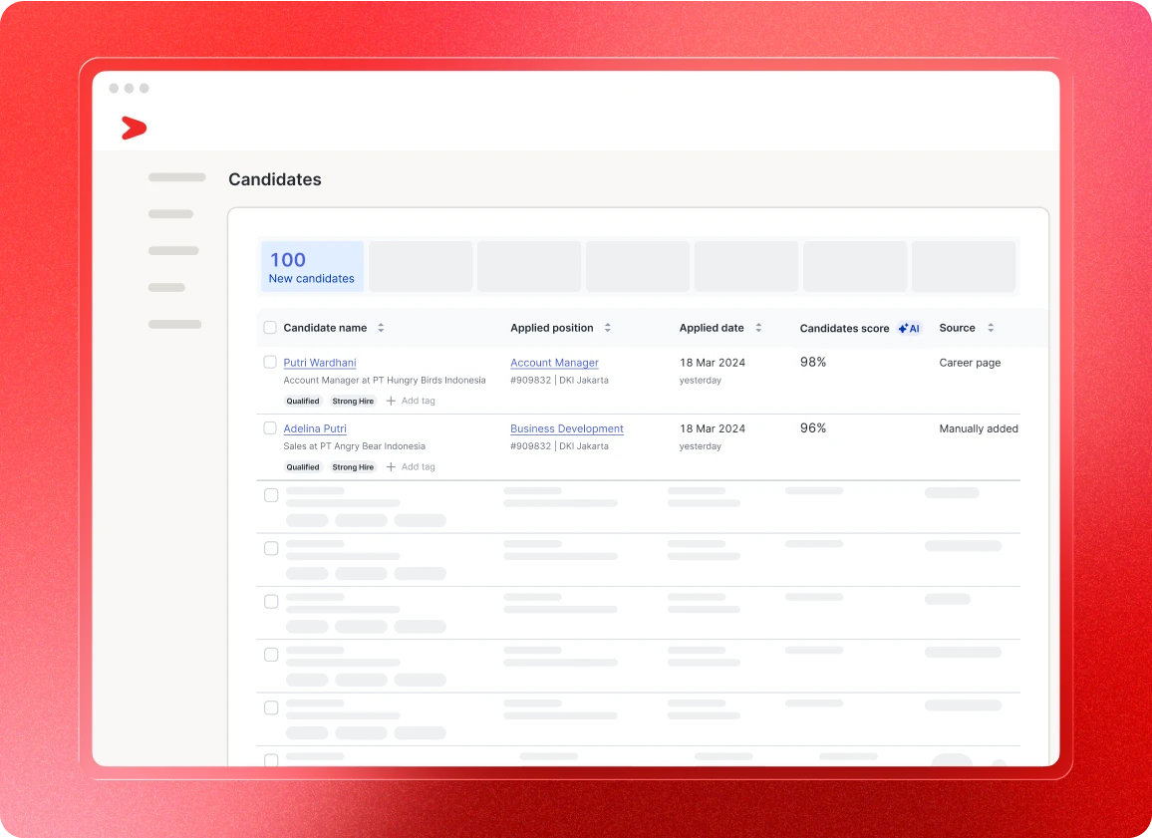Screen dimensions: 1152x838
Task: Click the Strong Hire tag on Putri Wardhani
Action: coord(353,401)
